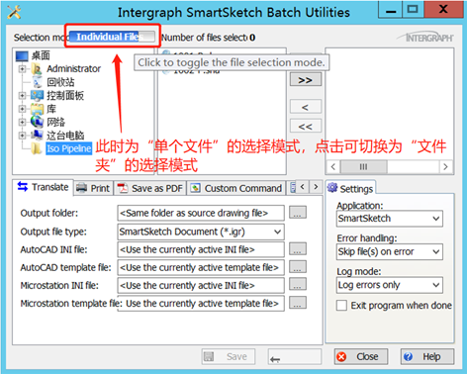467x374 pixels.
Task: Click the 桌面 desktop icon in tree
Action: [x=22, y=56]
